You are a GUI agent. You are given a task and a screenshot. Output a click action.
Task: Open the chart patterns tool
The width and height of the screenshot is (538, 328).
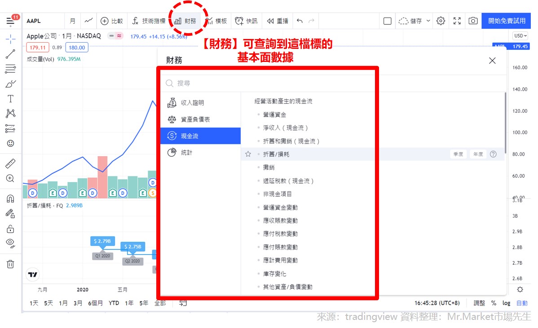click(x=10, y=114)
